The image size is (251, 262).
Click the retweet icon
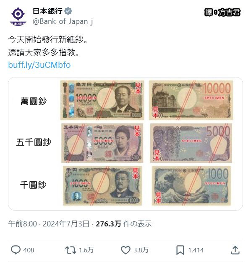[71, 250]
